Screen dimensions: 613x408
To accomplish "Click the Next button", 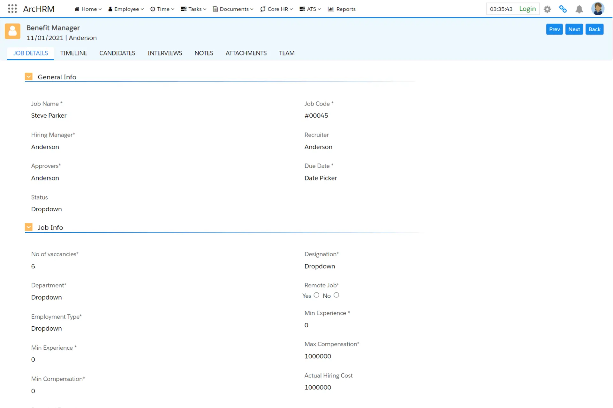I will (x=574, y=29).
